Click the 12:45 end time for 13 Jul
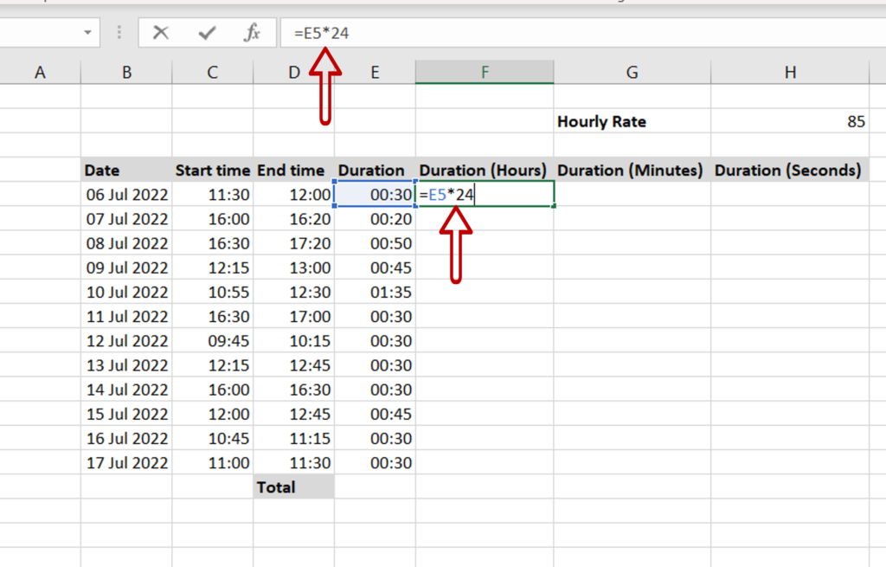The height and width of the screenshot is (567, 886). [294, 365]
